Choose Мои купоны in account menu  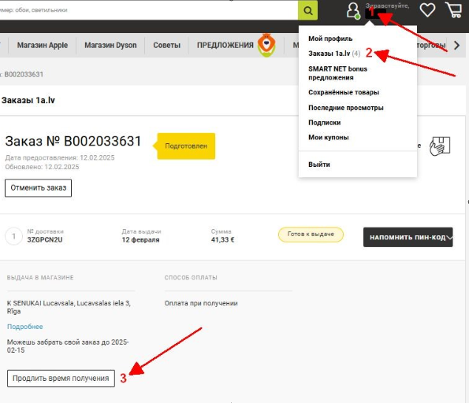(x=329, y=138)
